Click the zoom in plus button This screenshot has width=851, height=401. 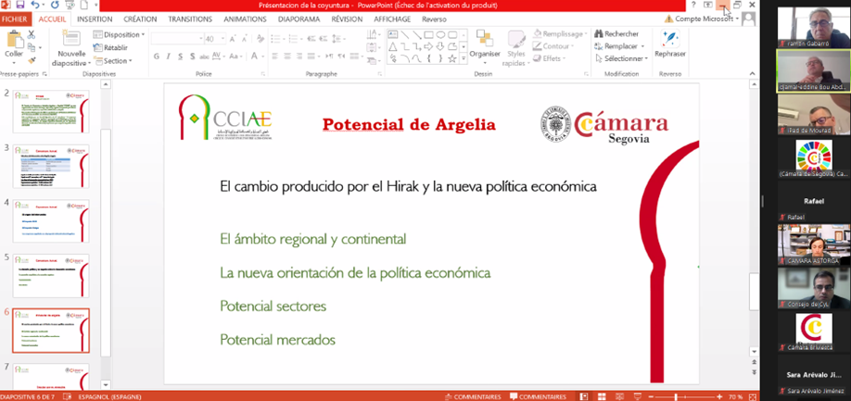(x=718, y=396)
